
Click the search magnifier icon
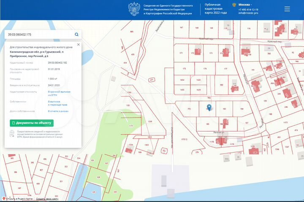[x=76, y=34]
